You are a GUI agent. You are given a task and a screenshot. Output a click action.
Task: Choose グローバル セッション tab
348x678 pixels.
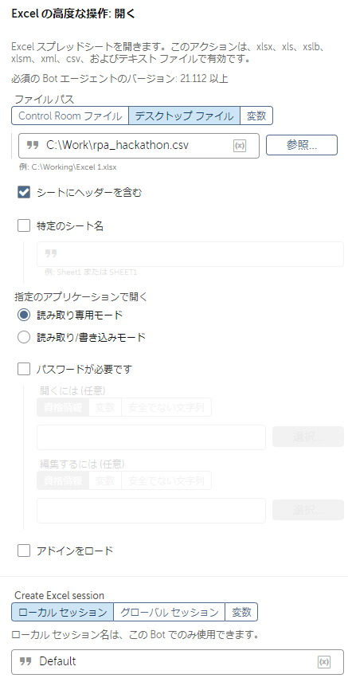(x=170, y=613)
